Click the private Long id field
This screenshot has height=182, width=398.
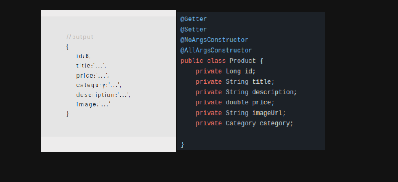226,71
